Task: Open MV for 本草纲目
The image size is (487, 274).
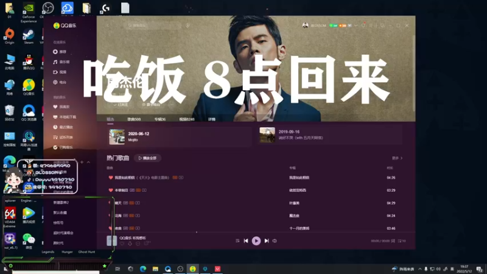Action: click(x=144, y=190)
